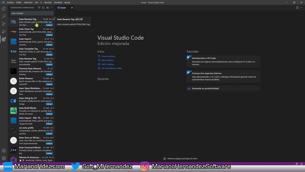Install the Batch Rename extension
305x172 pixels.
[x=49, y=84]
